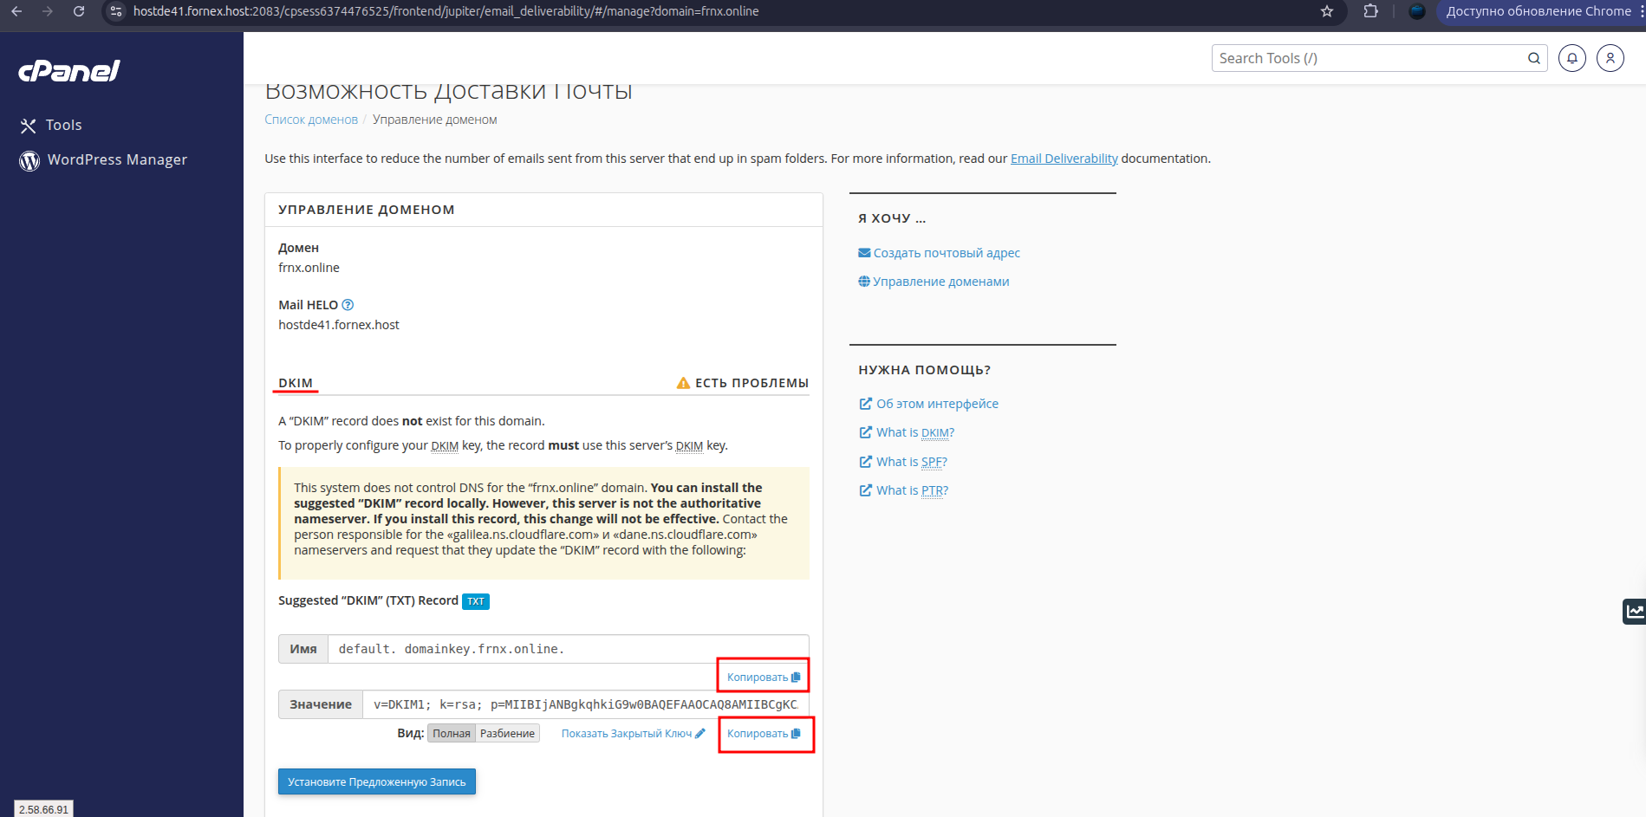Open the notifications bell icon

(x=1571, y=58)
